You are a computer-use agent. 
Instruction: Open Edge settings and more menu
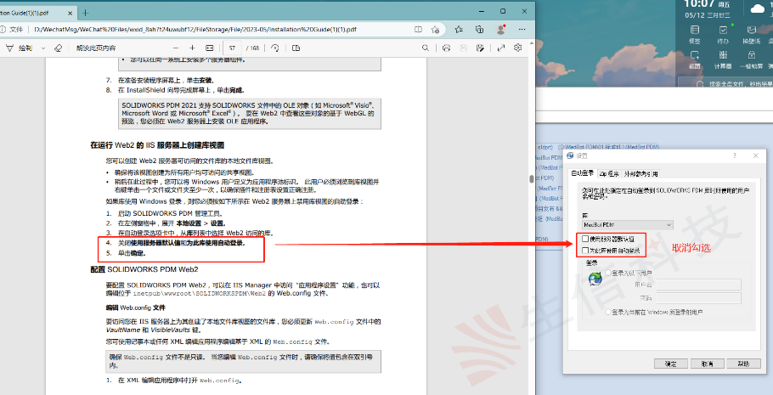point(522,30)
